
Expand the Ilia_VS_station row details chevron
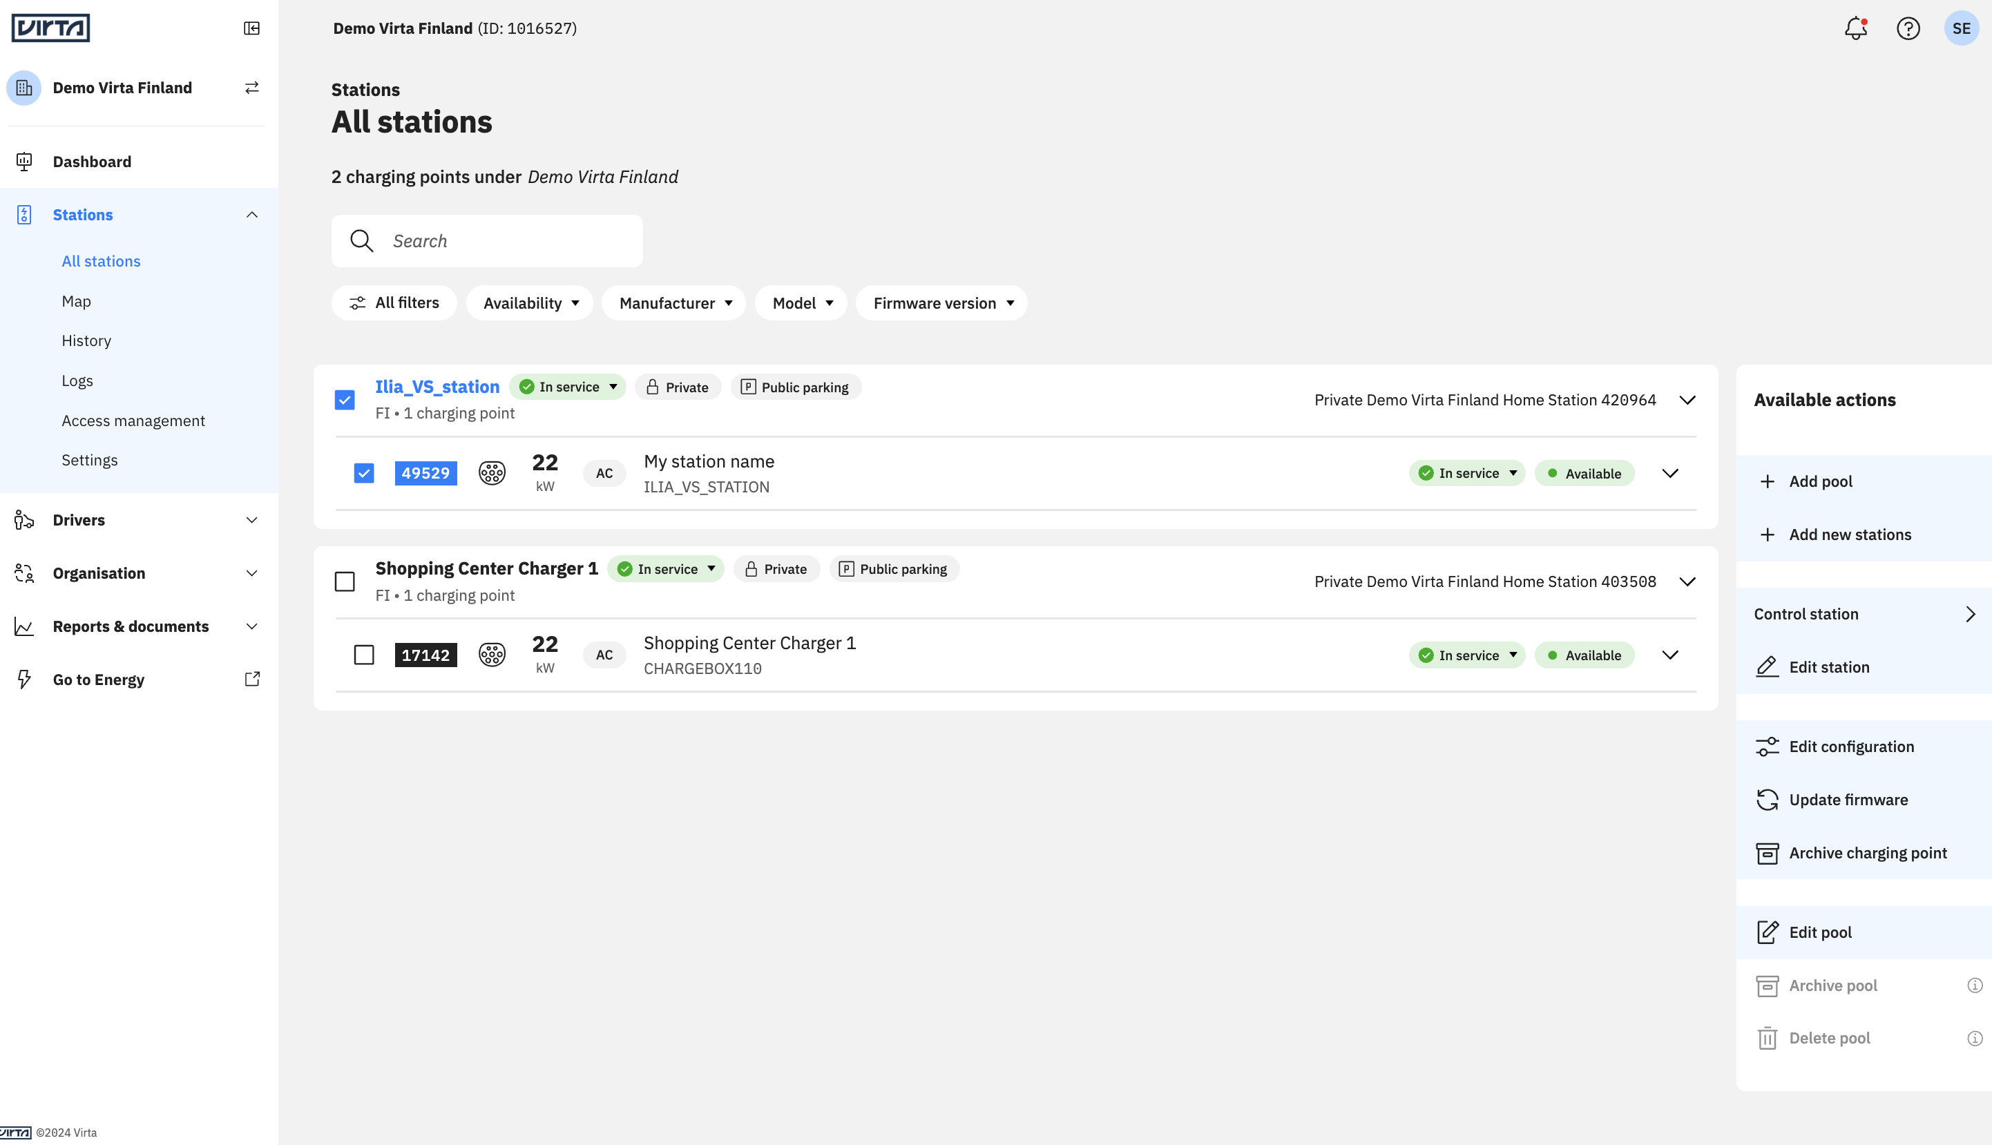coord(1687,401)
